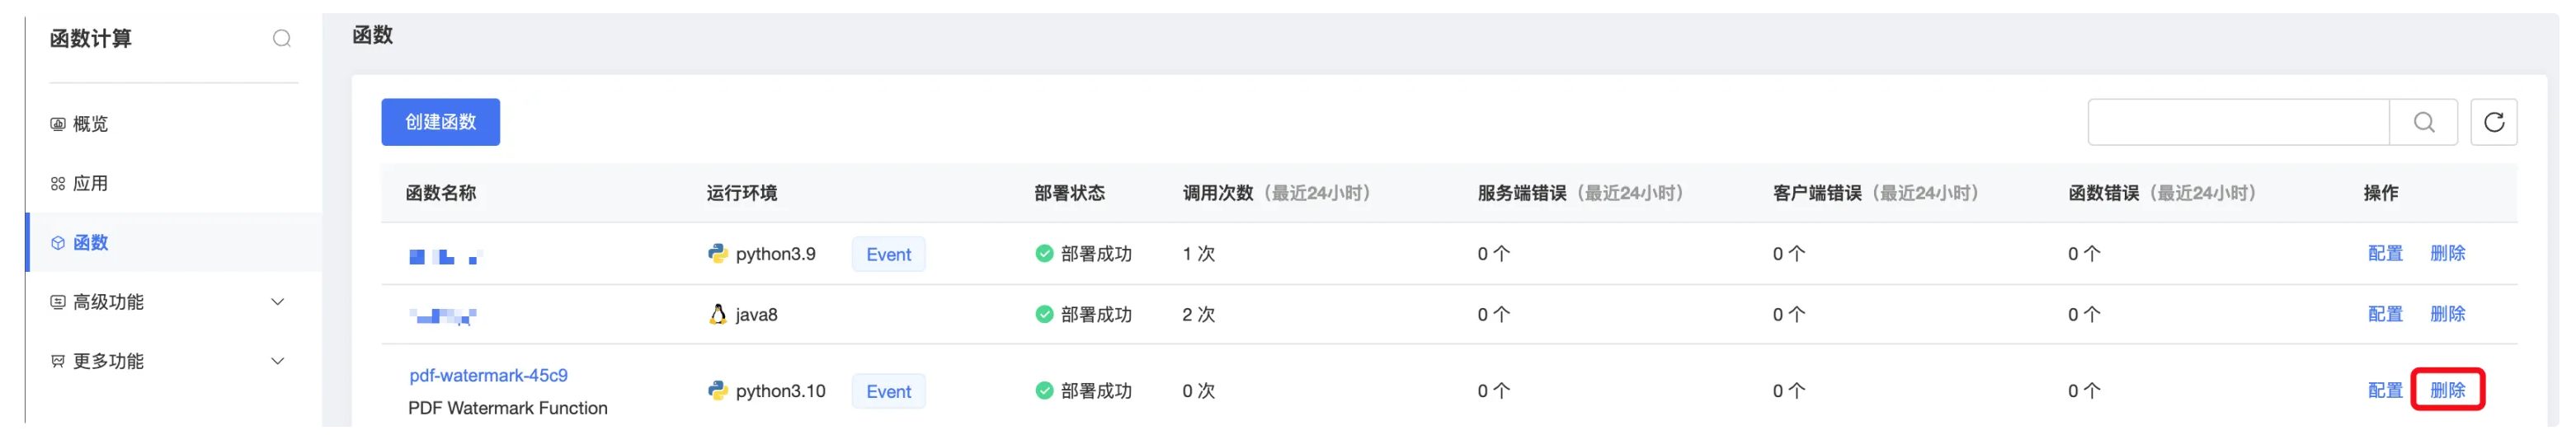
Task: Open 配置 for the java8 function
Action: (2385, 314)
